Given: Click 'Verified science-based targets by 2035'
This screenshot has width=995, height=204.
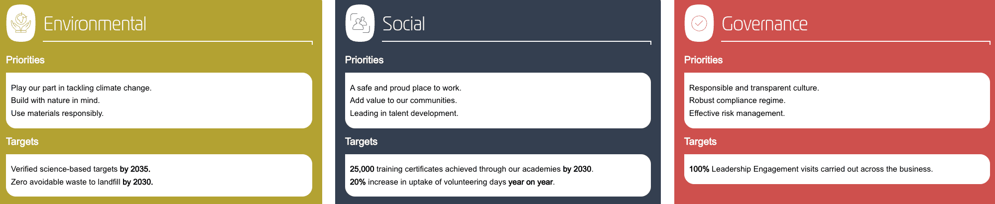Looking at the screenshot, I should pyautogui.click(x=81, y=169).
